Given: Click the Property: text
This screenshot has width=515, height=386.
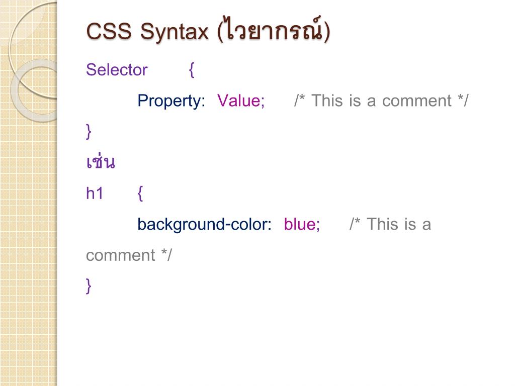Looking at the screenshot, I should pos(171,101).
